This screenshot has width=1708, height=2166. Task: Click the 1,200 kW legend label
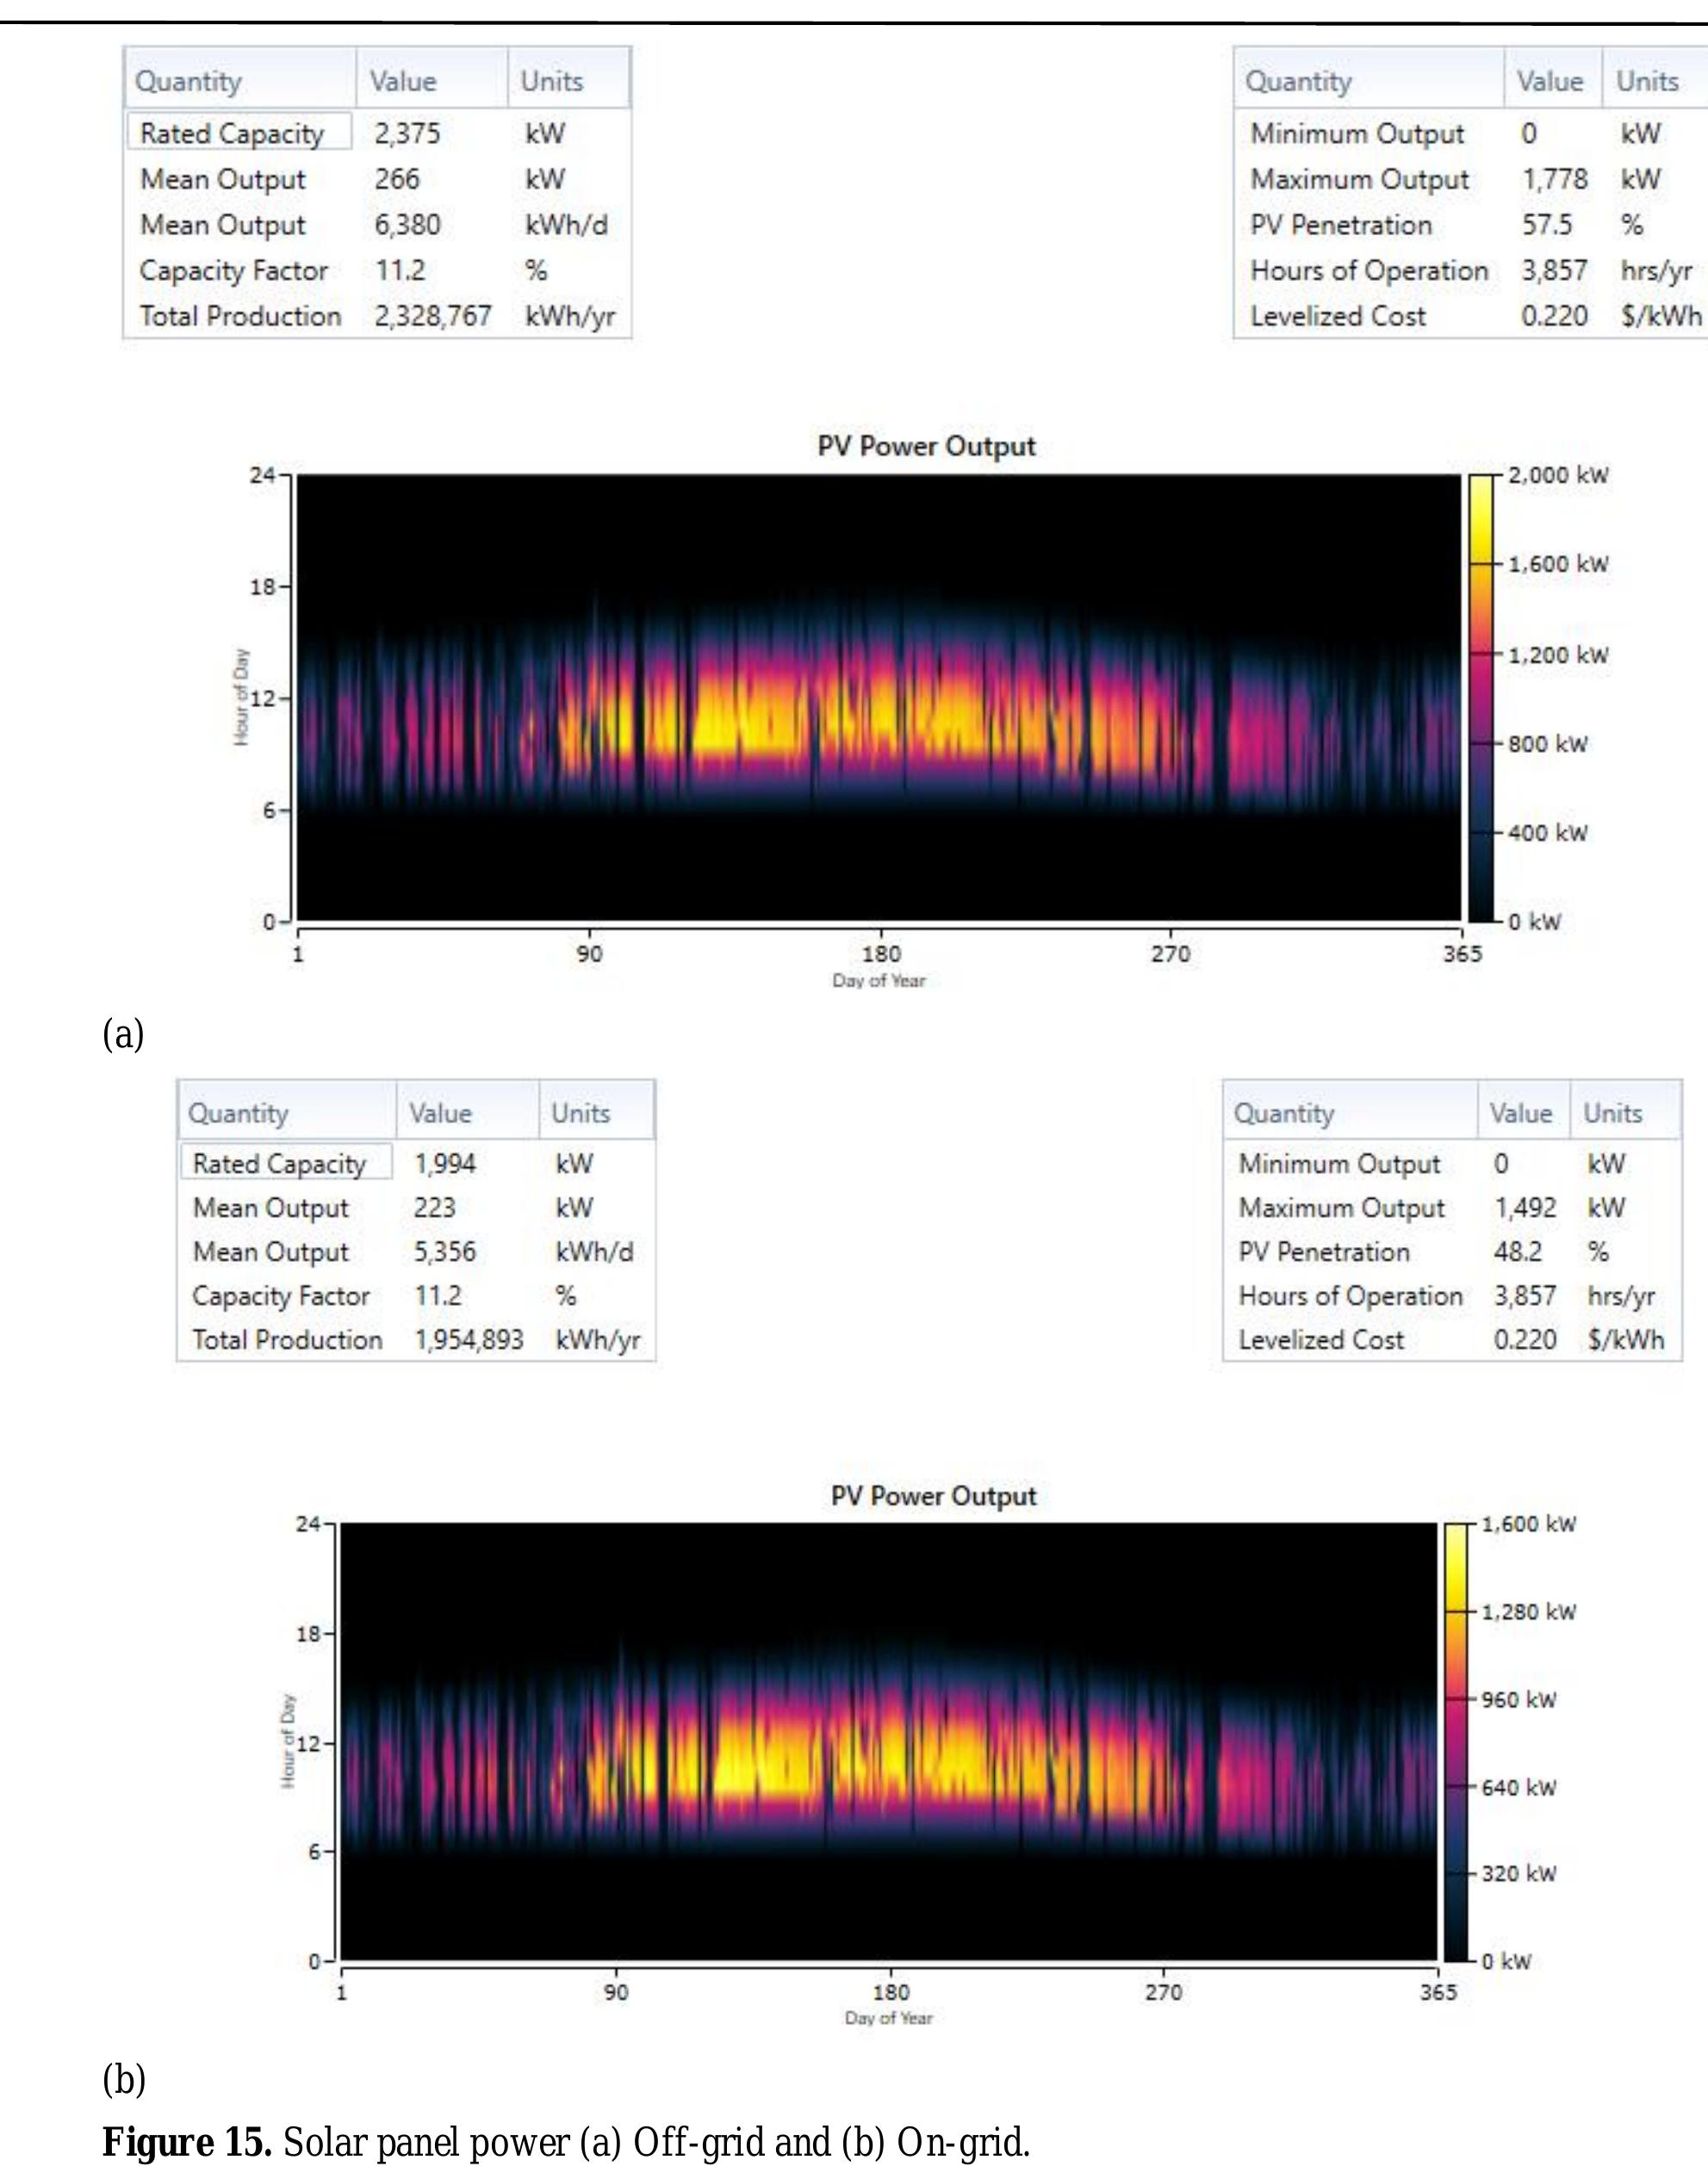point(1558,655)
